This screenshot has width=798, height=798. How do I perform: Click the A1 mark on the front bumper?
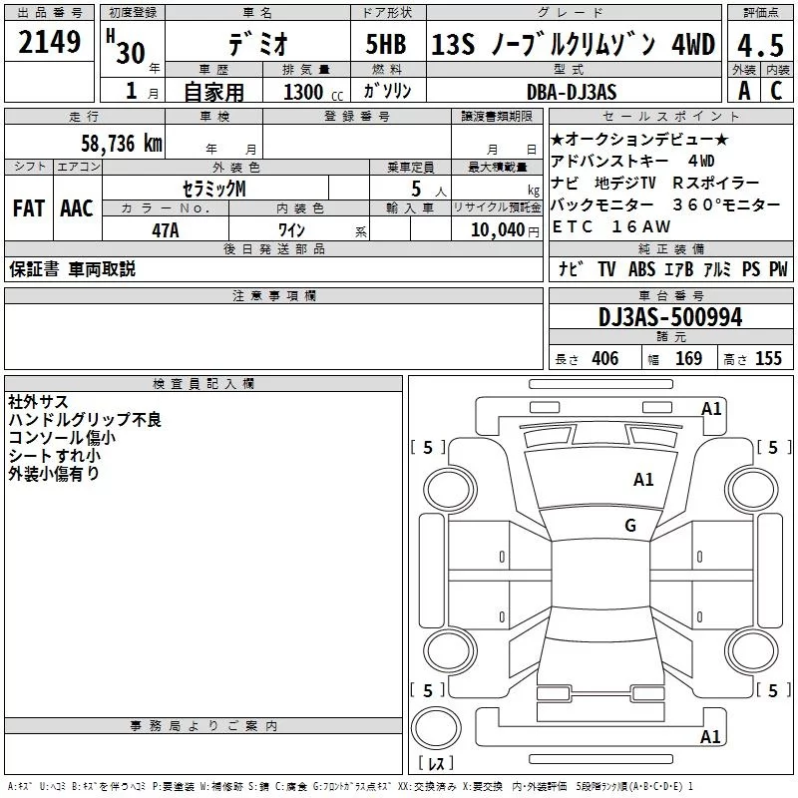point(711,409)
